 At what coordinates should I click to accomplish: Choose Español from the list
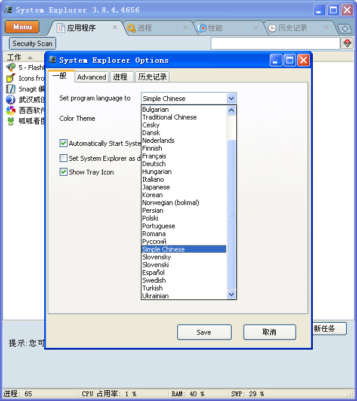184,273
